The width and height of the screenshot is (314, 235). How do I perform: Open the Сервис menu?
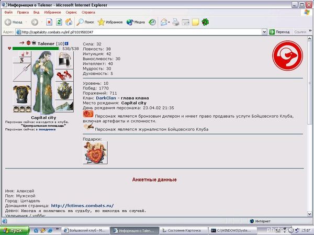(71, 12)
